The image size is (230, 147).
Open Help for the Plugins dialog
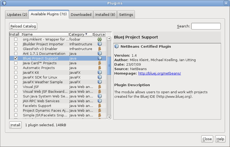[220, 139]
